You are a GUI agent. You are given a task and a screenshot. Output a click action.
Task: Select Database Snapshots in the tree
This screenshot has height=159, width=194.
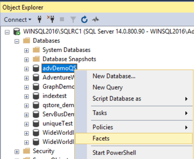[69, 59]
